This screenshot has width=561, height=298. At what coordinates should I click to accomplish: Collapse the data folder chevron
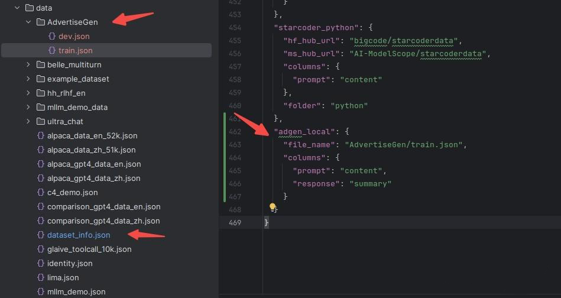coord(17,8)
